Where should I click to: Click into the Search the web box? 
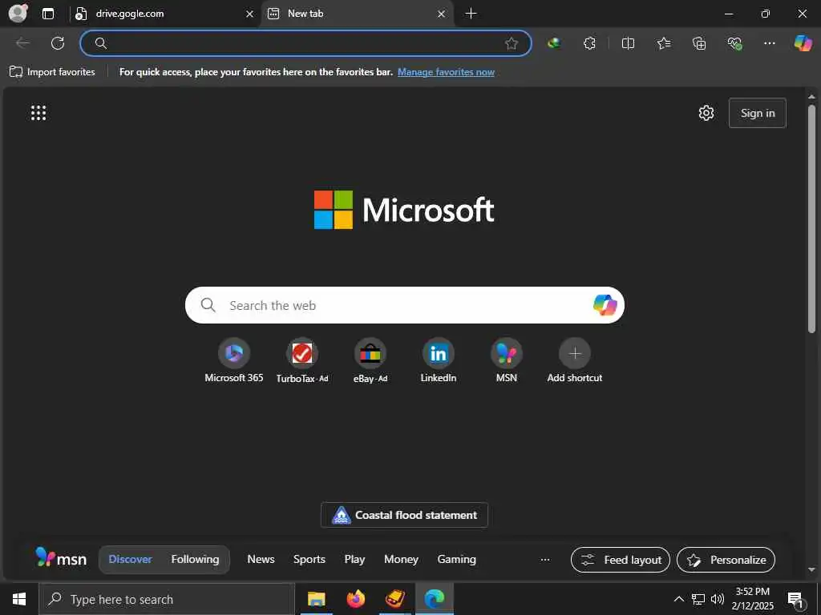pyautogui.click(x=404, y=305)
